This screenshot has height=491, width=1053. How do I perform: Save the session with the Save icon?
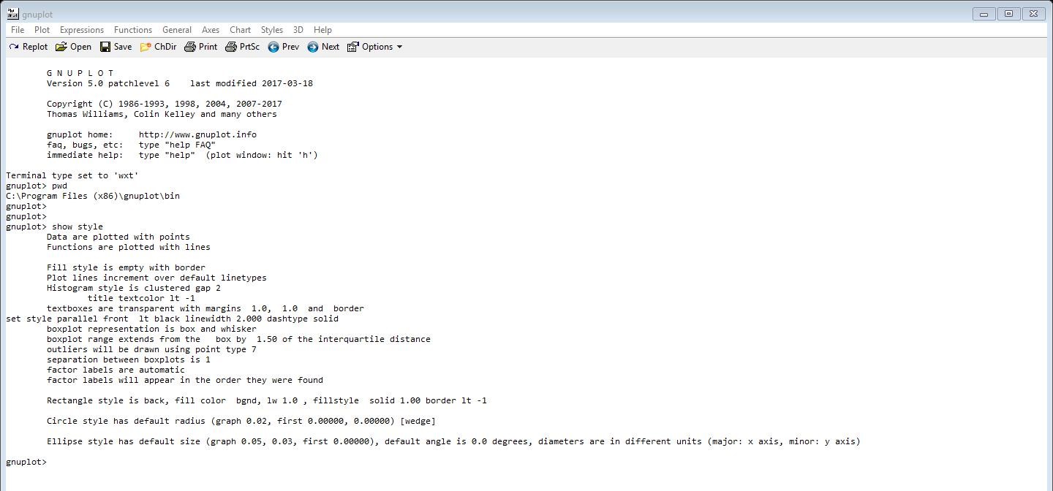tap(116, 46)
